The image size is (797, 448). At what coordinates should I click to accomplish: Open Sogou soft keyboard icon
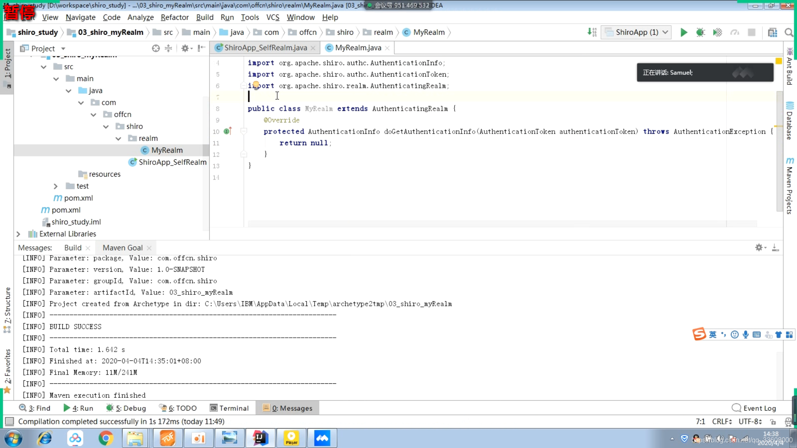point(757,335)
